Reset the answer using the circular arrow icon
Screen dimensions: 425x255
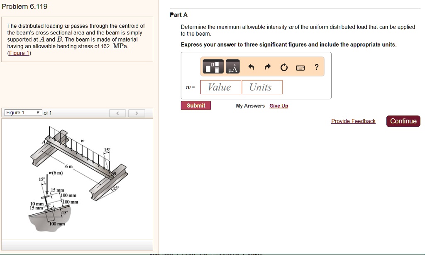pyautogui.click(x=284, y=66)
